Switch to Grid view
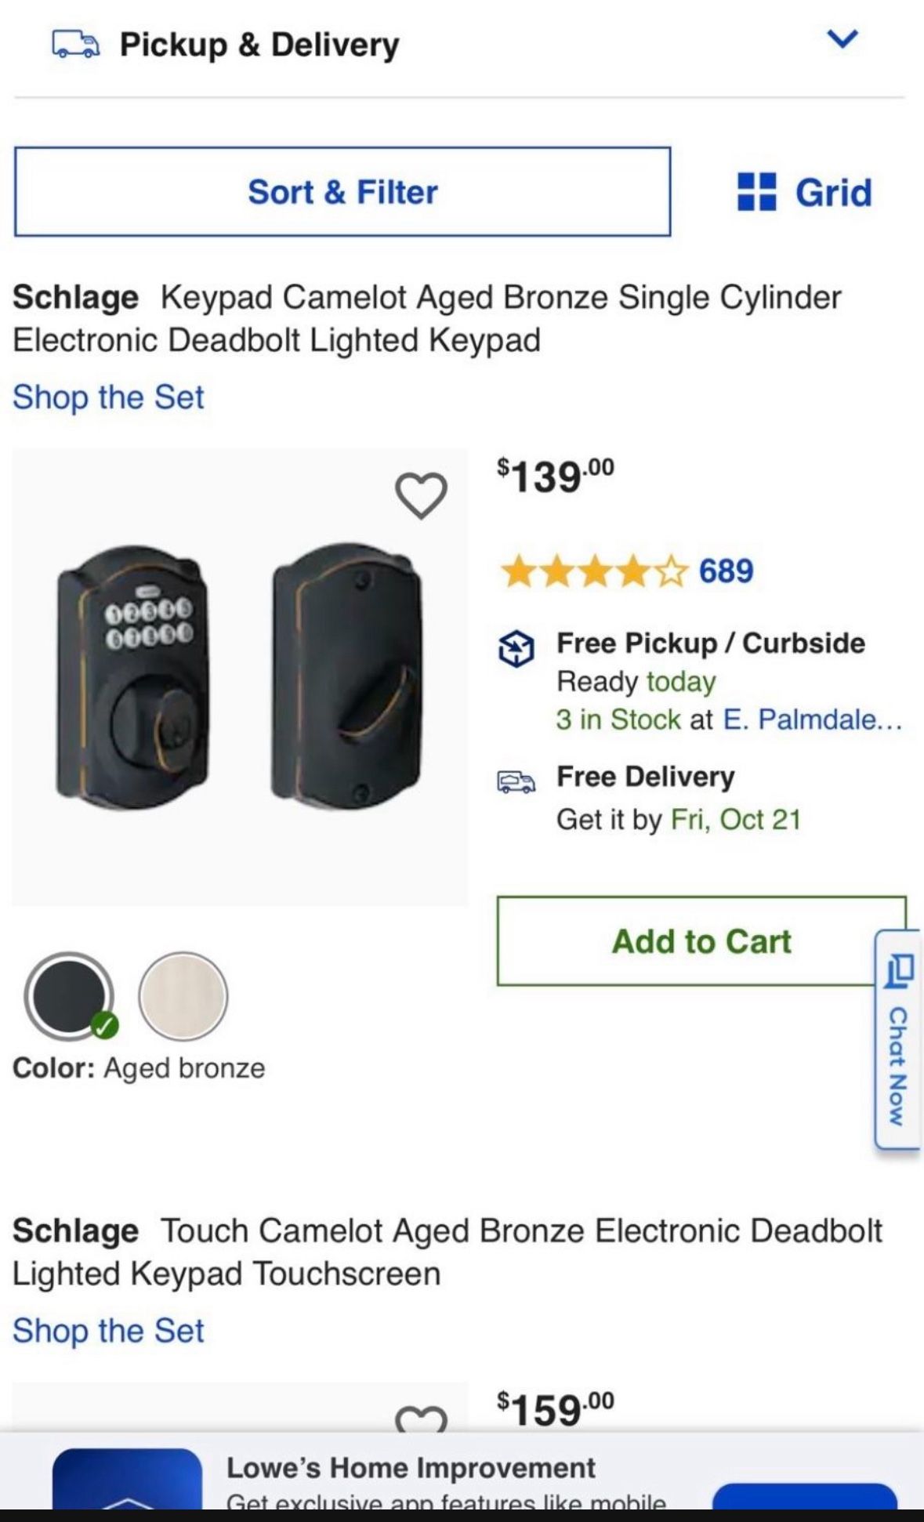Image resolution: width=924 pixels, height=1522 pixels. (x=805, y=192)
